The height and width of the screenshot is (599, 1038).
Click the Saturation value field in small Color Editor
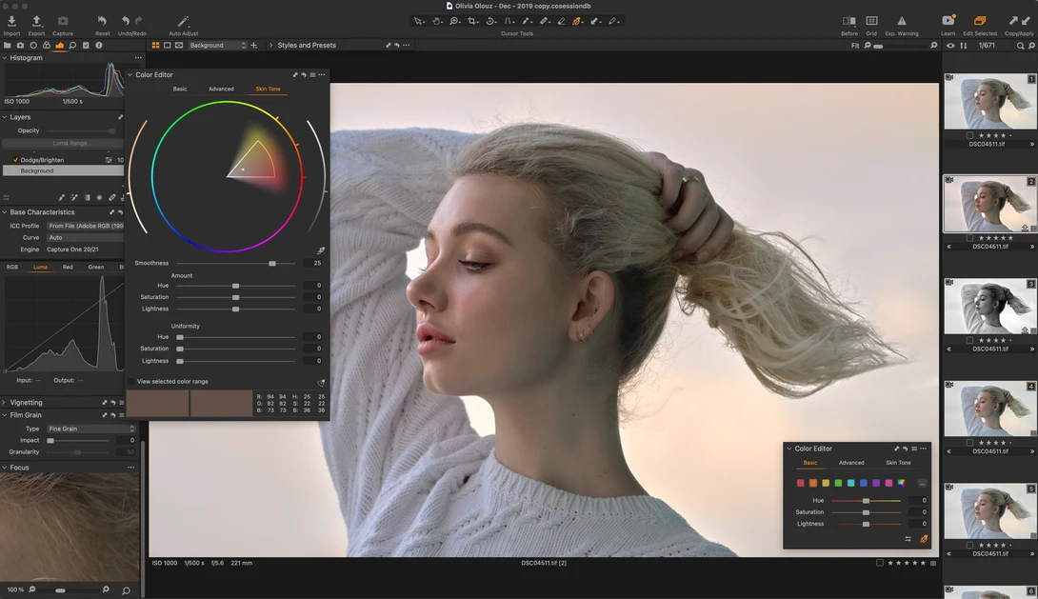(x=918, y=512)
